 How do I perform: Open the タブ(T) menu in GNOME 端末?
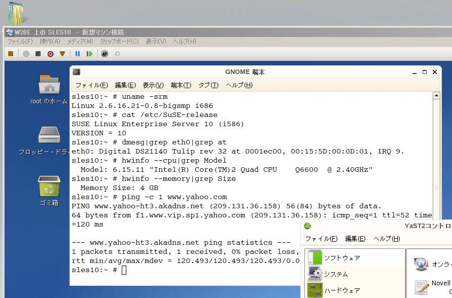click(208, 85)
